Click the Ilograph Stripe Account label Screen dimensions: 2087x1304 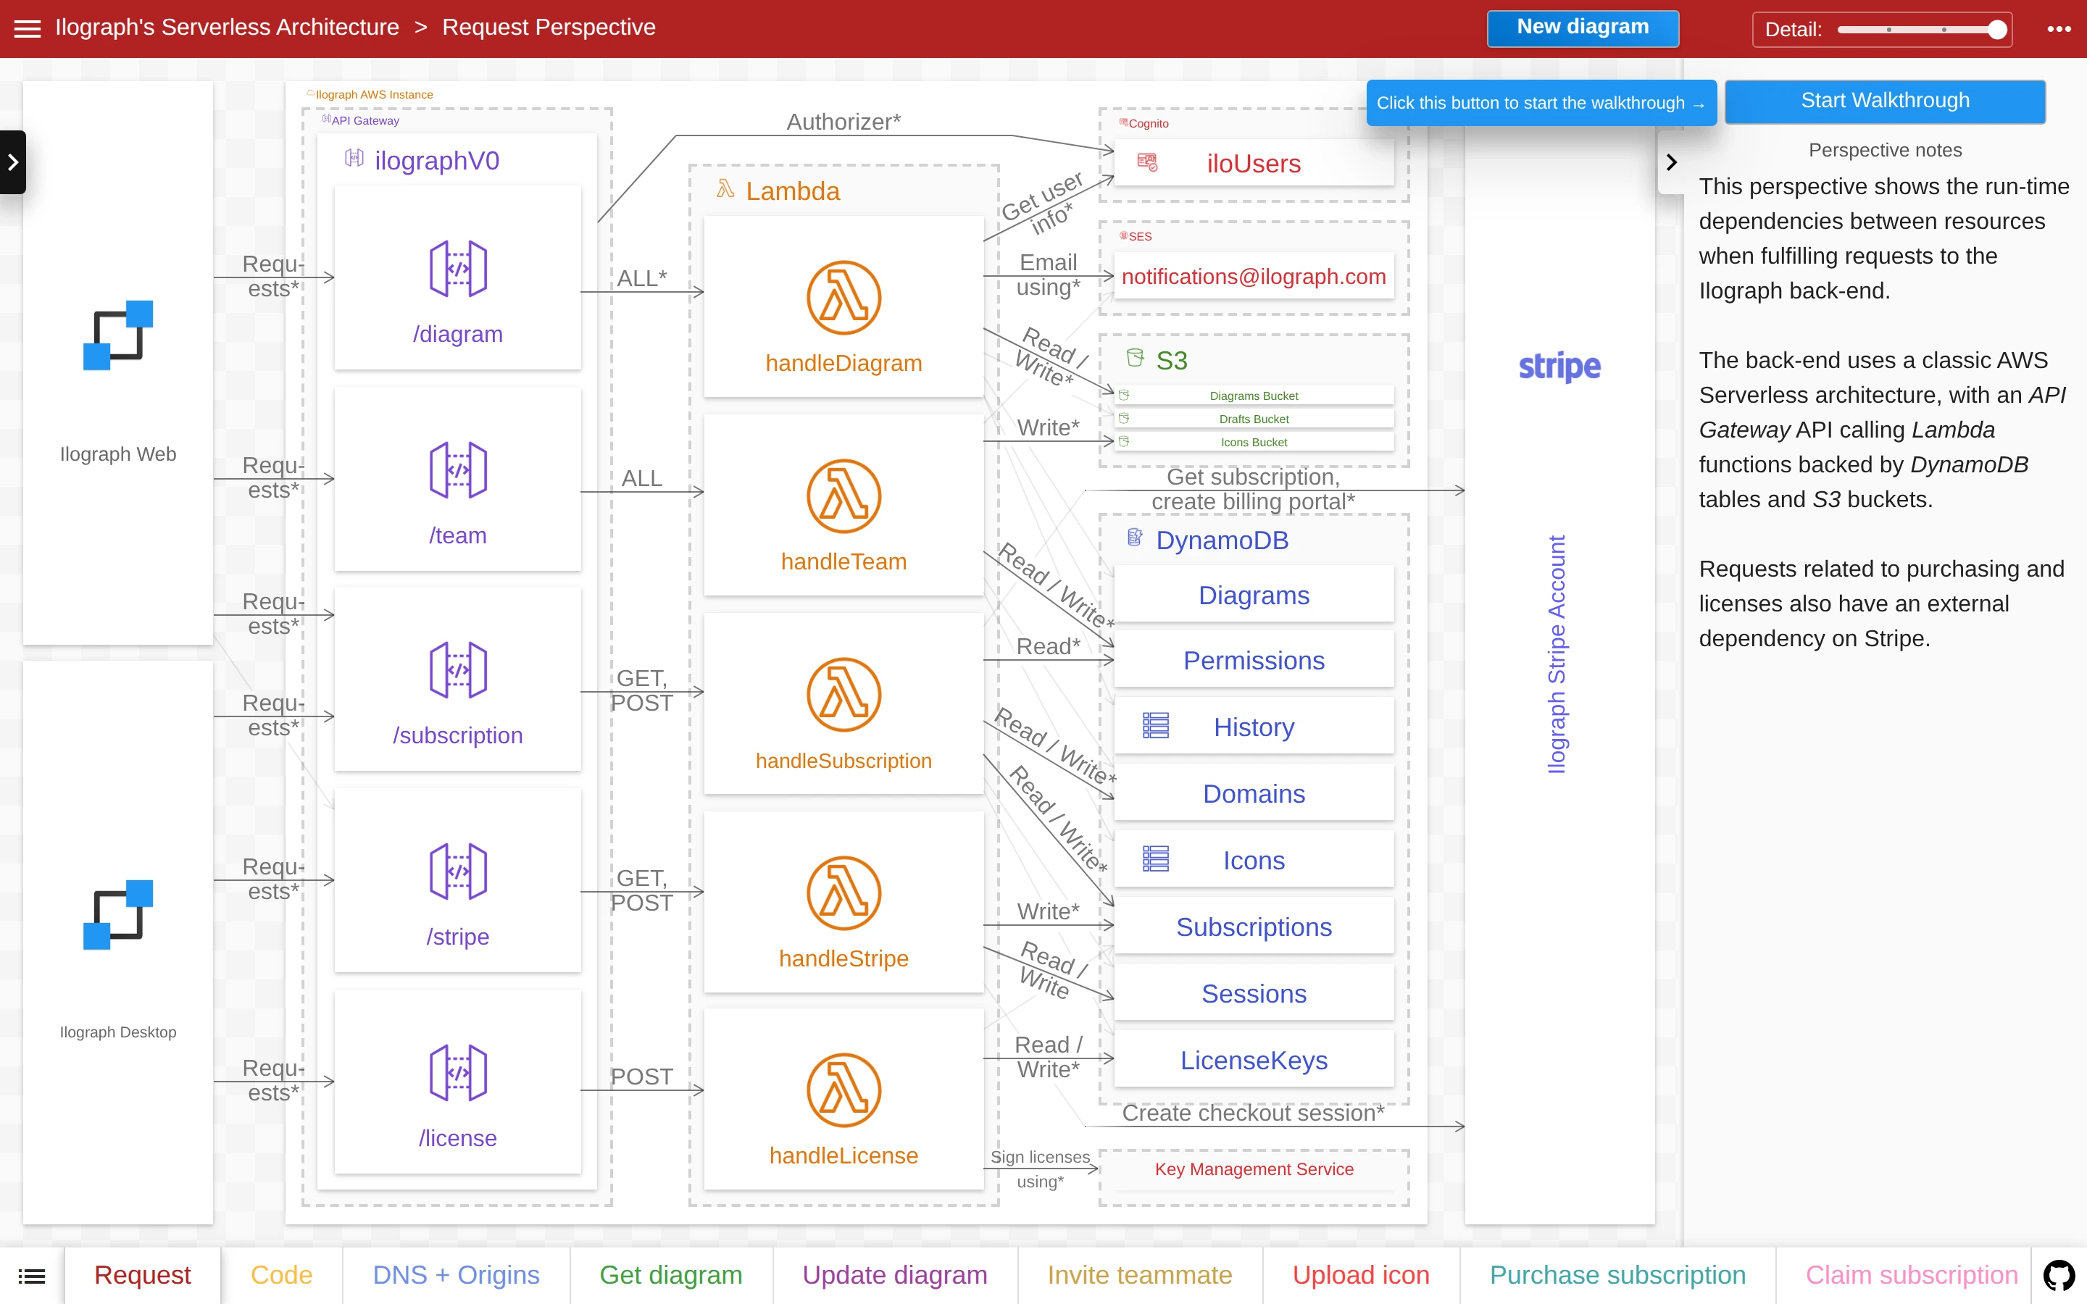coord(1557,655)
